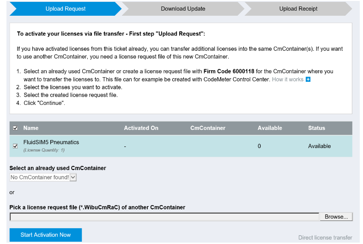Click the Name column header

(31, 128)
